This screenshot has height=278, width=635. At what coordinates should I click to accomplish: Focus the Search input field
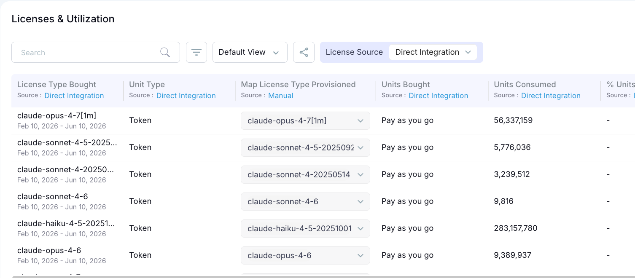click(x=96, y=52)
